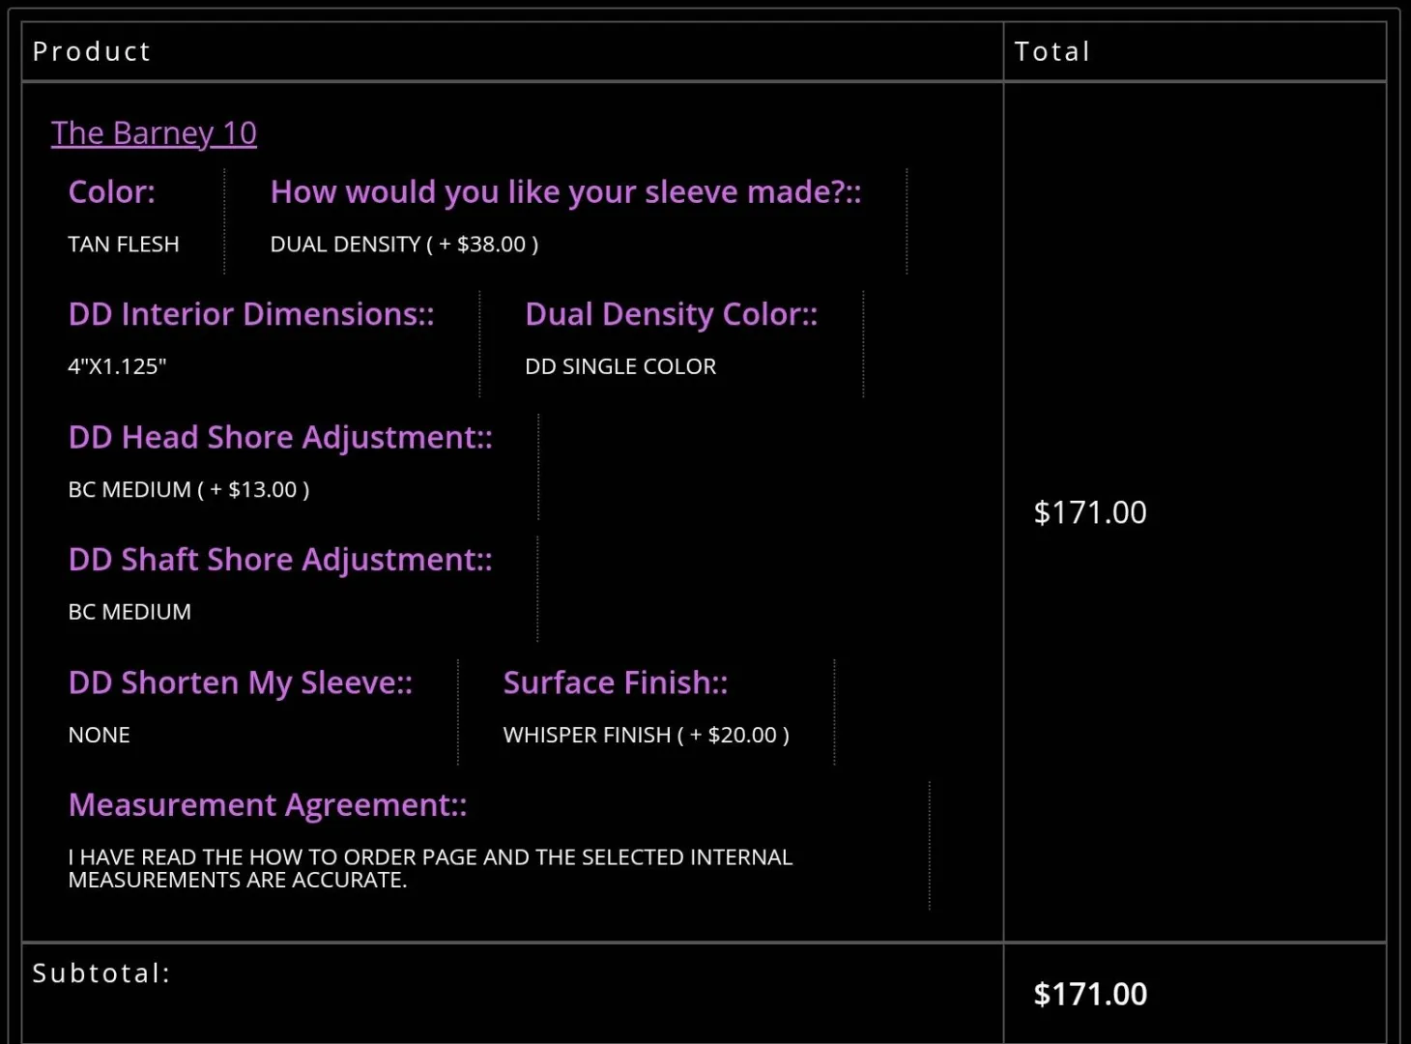Select the TAN FLESH color value
This screenshot has height=1044, width=1411.
coord(124,245)
